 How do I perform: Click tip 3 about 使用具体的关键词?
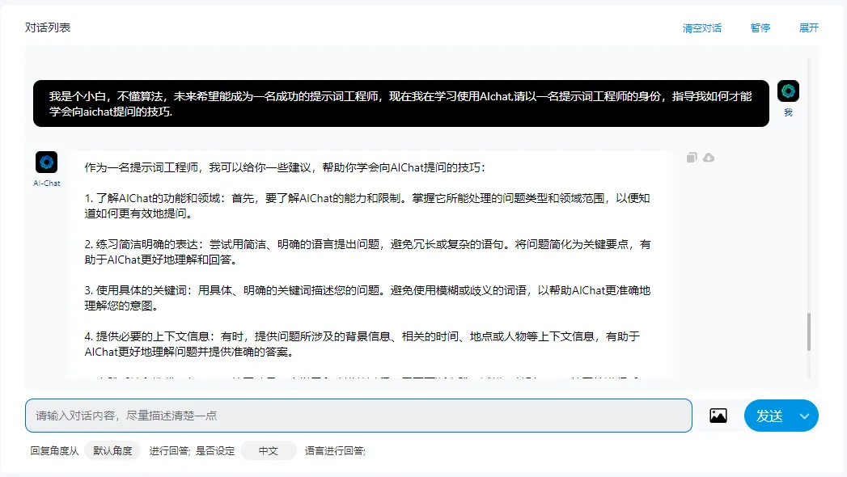point(367,298)
